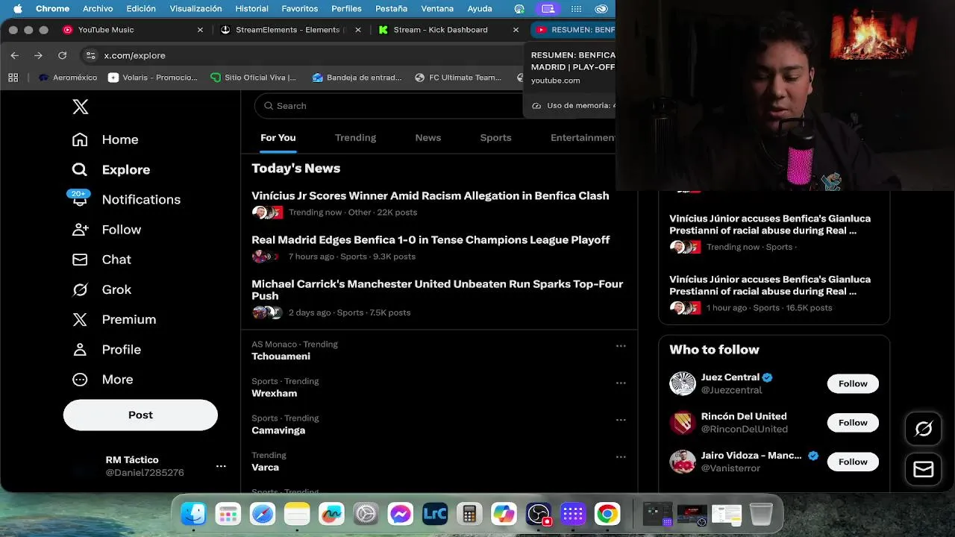This screenshot has height=537, width=955.
Task: Open the Varca trend's three-dot menu
Action: coord(621,456)
